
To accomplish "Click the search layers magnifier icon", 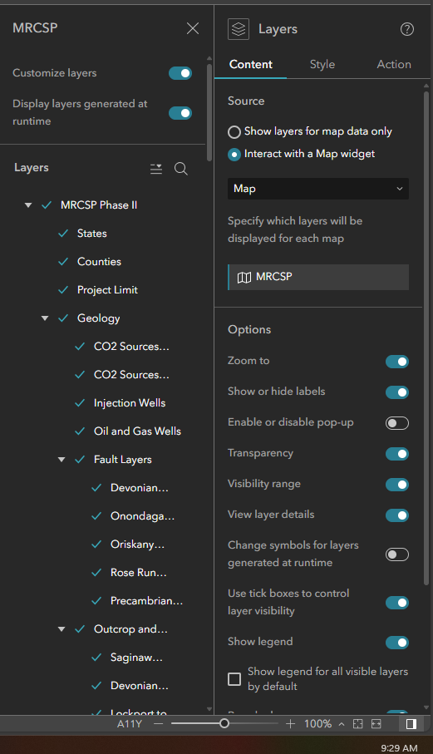I will tap(181, 169).
